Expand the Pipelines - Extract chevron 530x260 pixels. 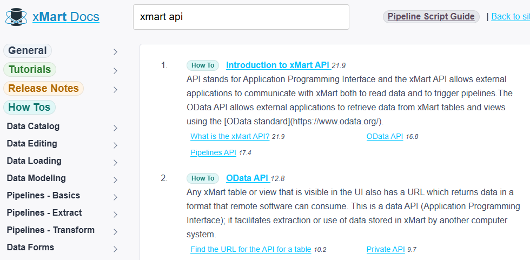click(x=116, y=215)
